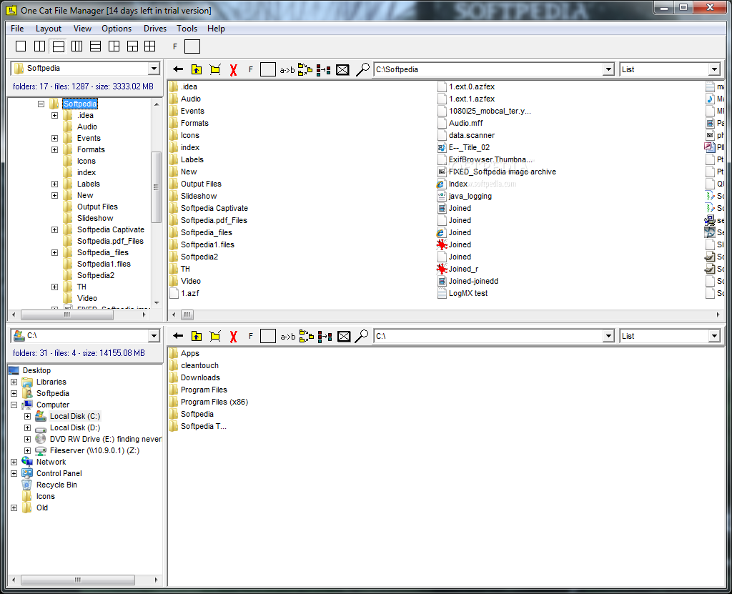Click the F filter box in the main layout toolbar
732x594 pixels.
192,46
